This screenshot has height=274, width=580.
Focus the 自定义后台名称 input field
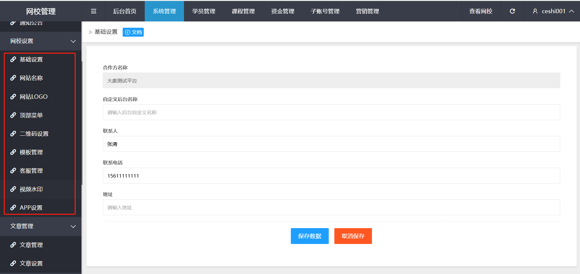pyautogui.click(x=331, y=112)
